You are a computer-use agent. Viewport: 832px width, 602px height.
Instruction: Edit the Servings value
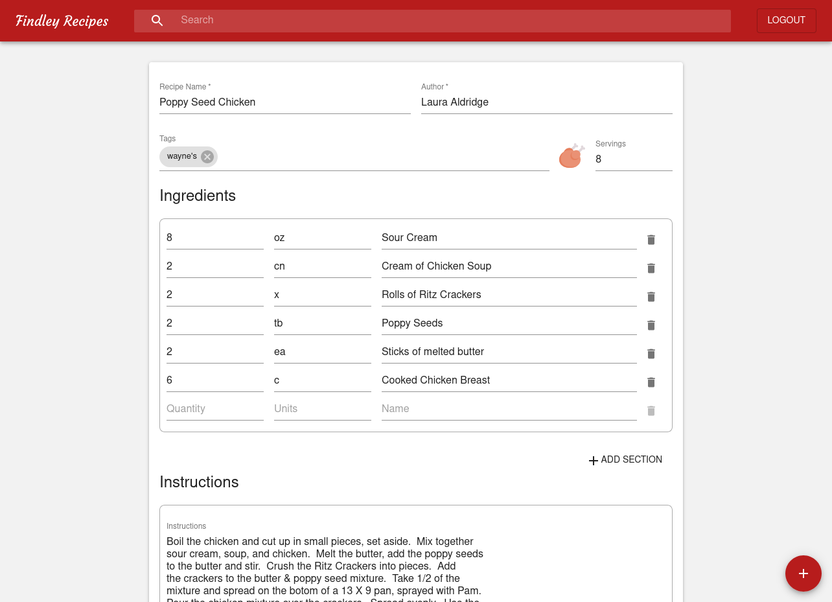[633, 159]
